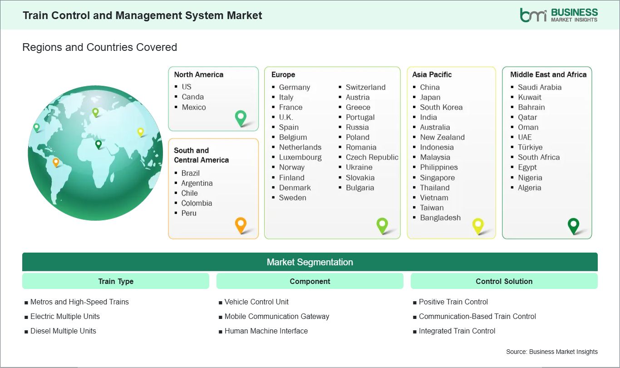The height and width of the screenshot is (368, 620).
Task: Select the dark green pin in Middle East and Africa card
Action: pyautogui.click(x=574, y=225)
